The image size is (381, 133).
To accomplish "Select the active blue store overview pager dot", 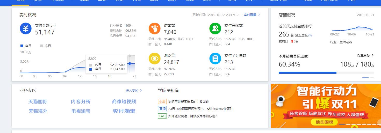I will coord(365,78).
